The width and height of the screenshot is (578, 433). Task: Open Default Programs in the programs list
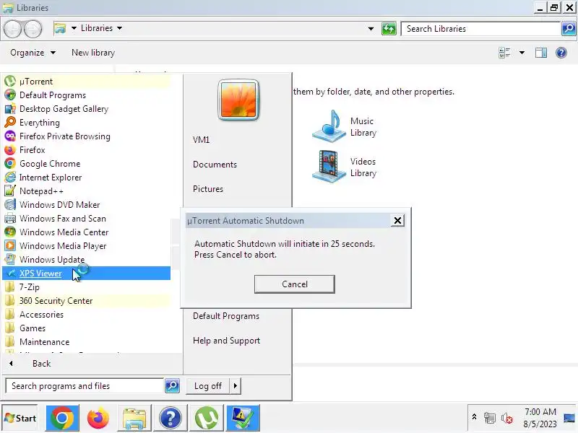(x=87, y=95)
